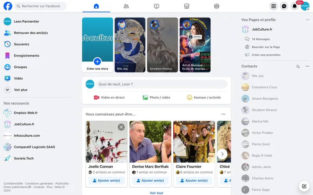Open the apps grid menu icon
The width and height of the screenshot is (313, 195).
tap(274, 6)
